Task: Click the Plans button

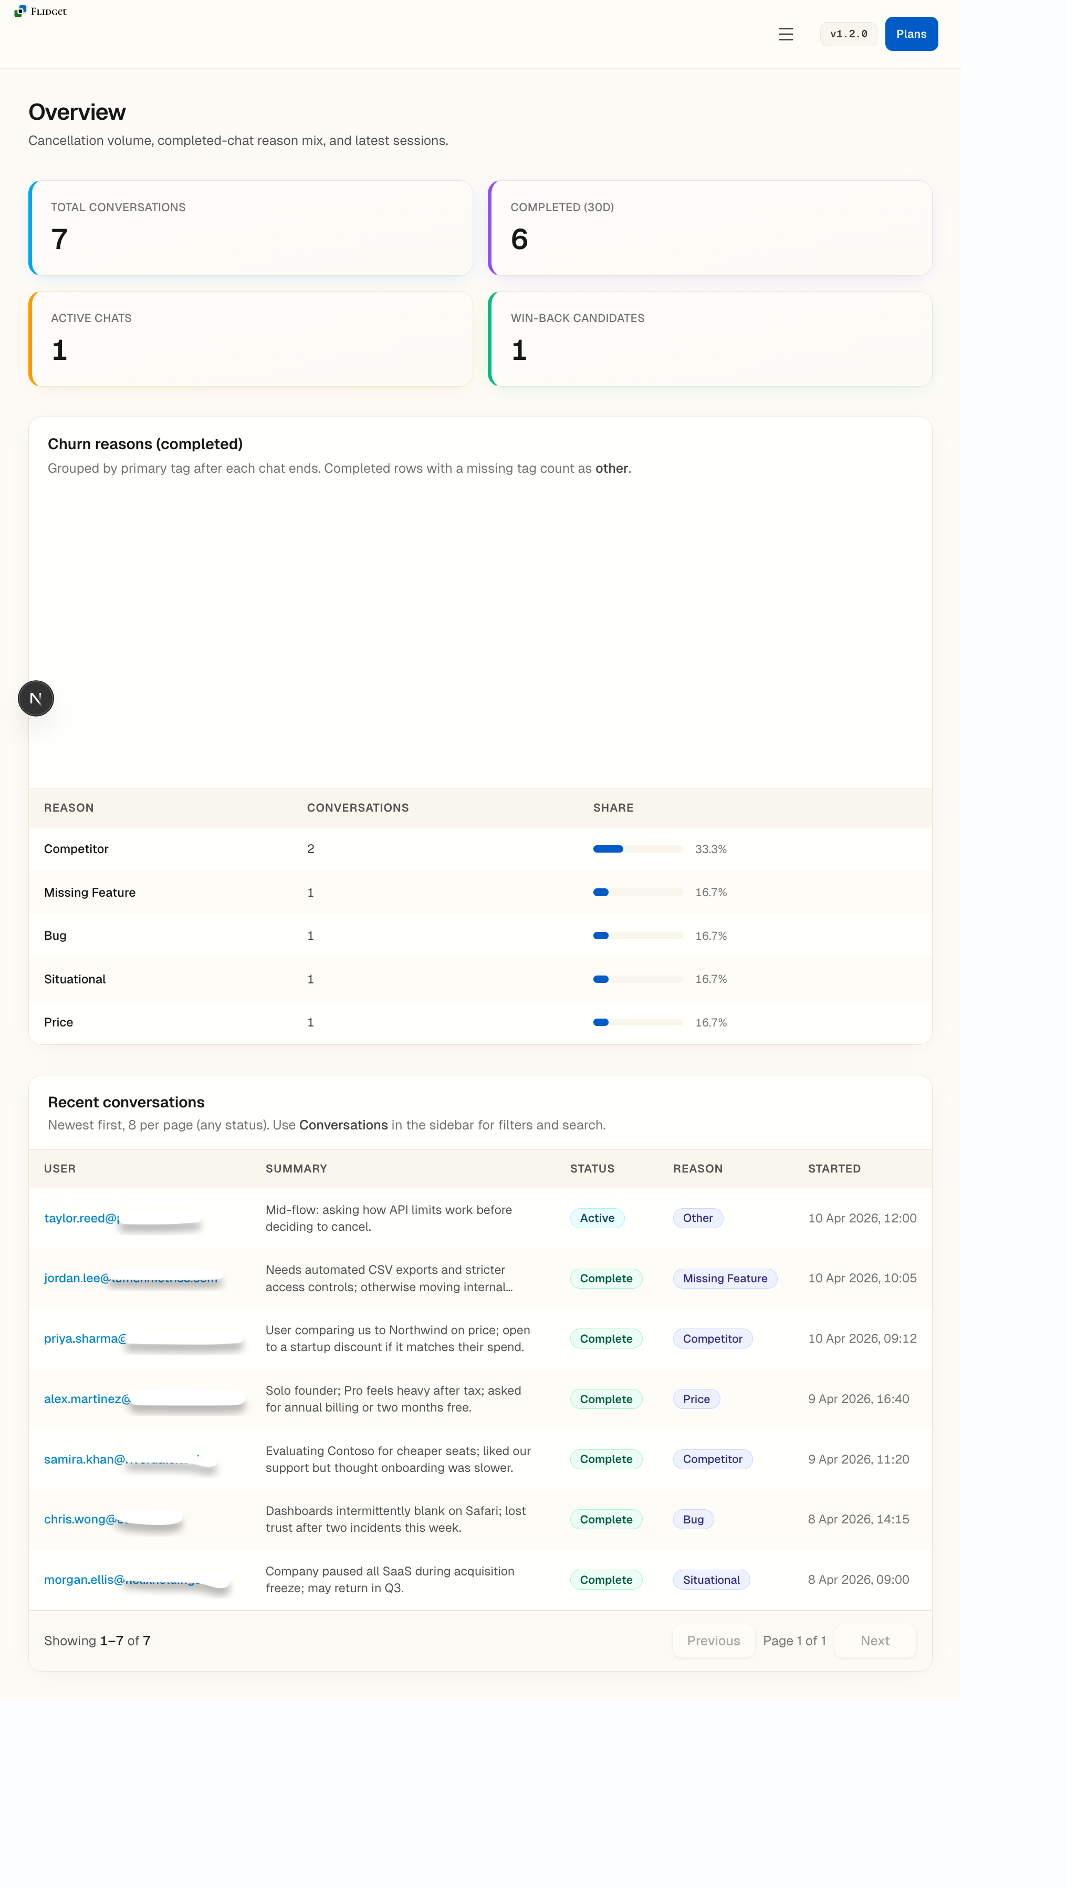Action: click(x=910, y=34)
